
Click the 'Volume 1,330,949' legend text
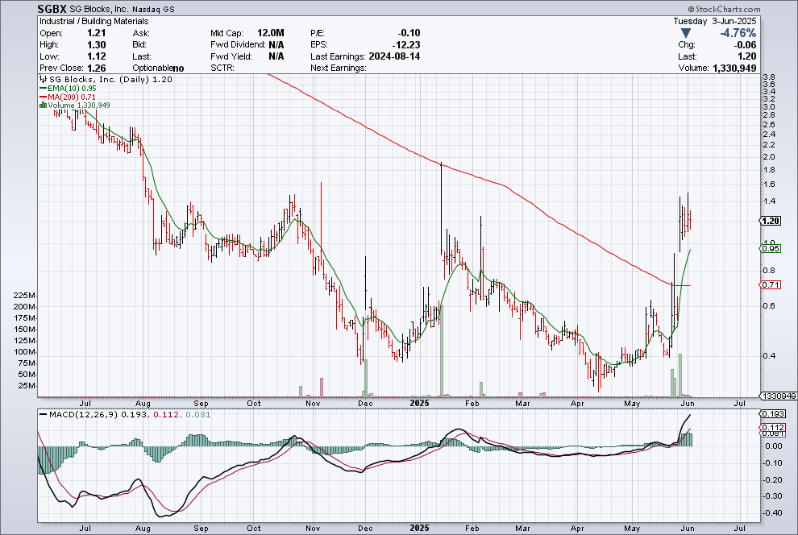79,106
